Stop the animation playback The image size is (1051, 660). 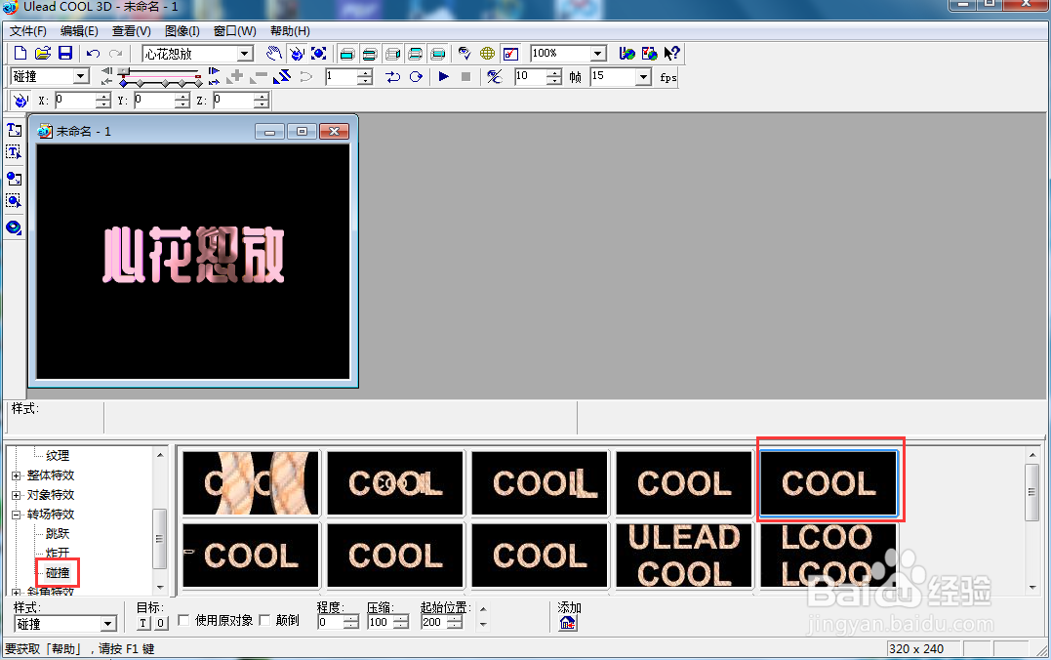[465, 76]
